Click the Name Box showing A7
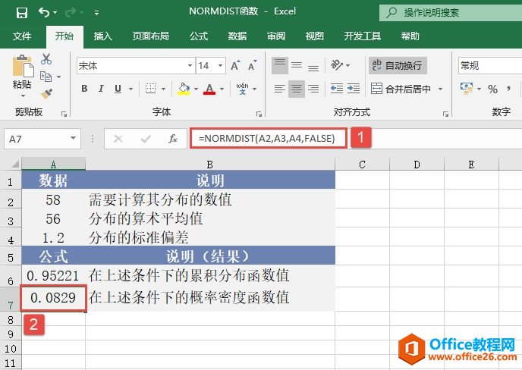The height and width of the screenshot is (370, 522). tap(42, 139)
